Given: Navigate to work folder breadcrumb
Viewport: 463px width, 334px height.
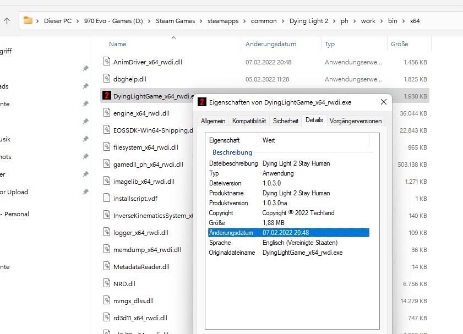Looking at the screenshot, I should coord(368,21).
